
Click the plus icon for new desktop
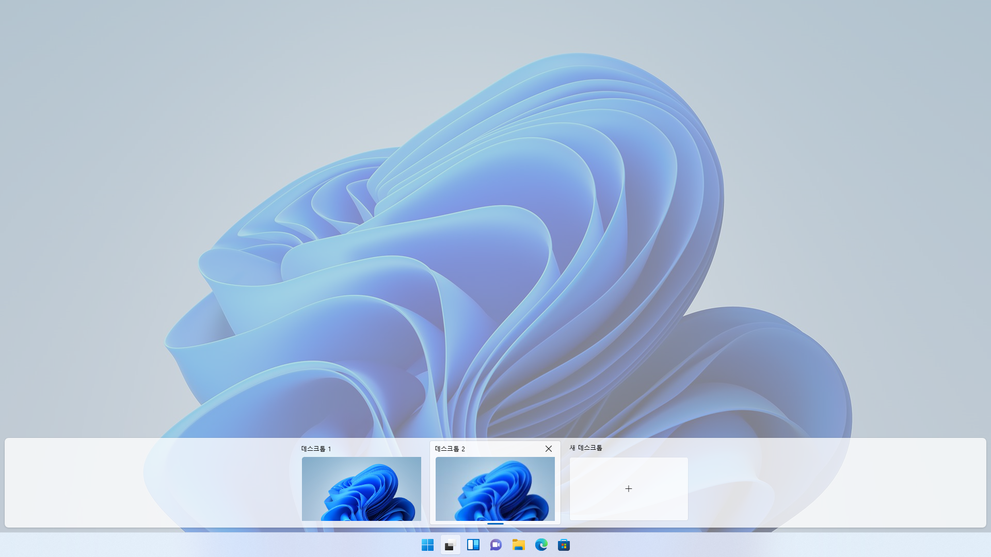[628, 488]
